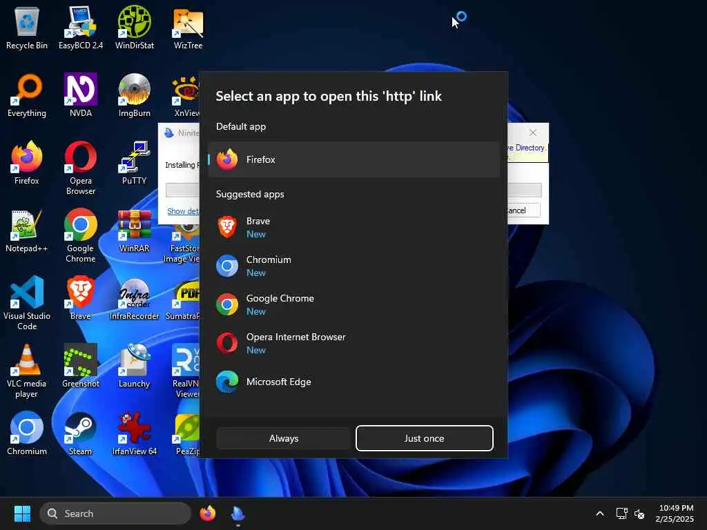
Task: Click the network status tray icon
Action: pos(622,513)
